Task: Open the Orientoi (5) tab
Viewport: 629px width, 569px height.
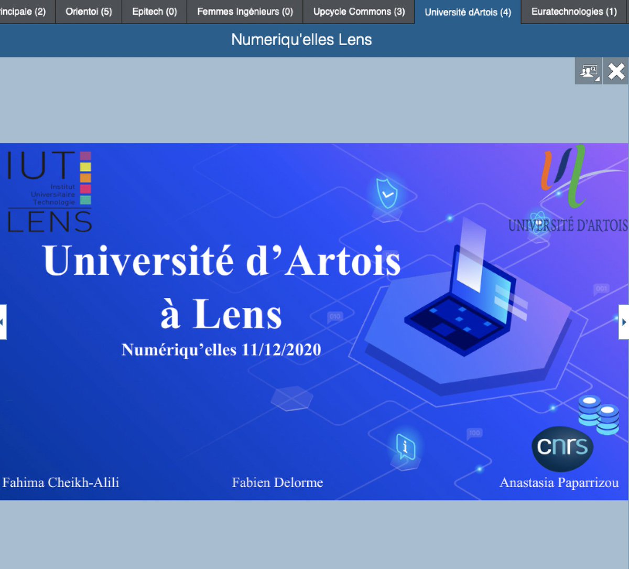Action: (x=89, y=12)
